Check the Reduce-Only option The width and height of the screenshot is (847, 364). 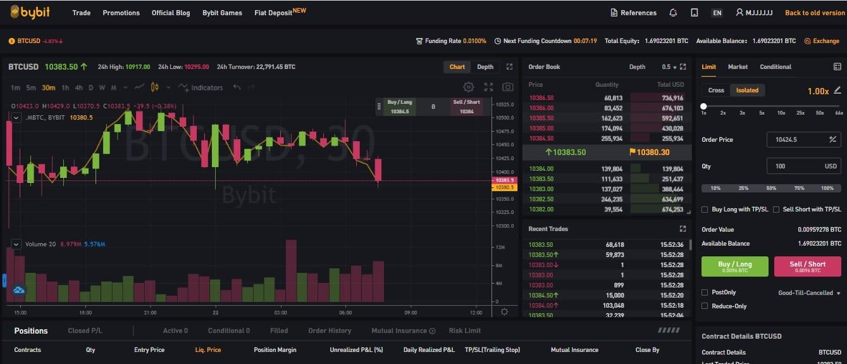[705, 306]
